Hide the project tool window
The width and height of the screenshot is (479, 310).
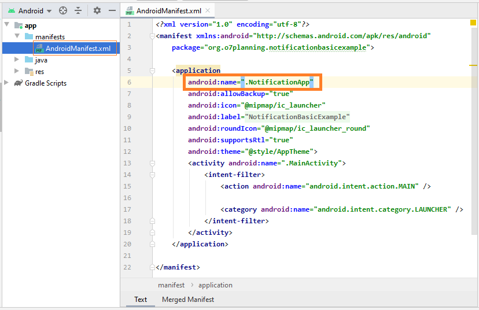[x=112, y=10]
